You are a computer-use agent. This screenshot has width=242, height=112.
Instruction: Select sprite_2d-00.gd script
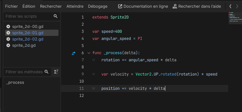pos(32,27)
